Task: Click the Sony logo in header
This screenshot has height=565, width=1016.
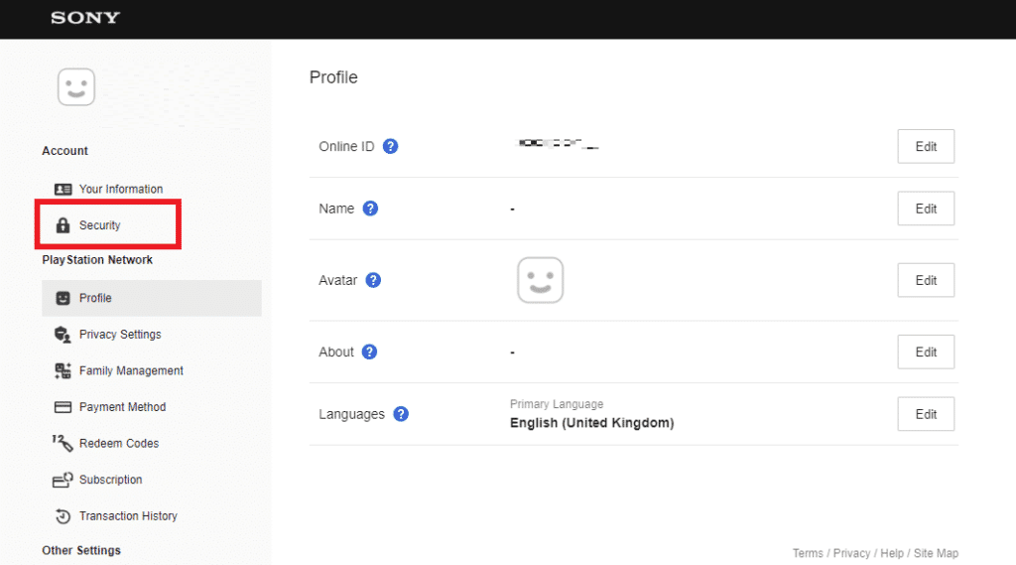Action: [x=85, y=18]
